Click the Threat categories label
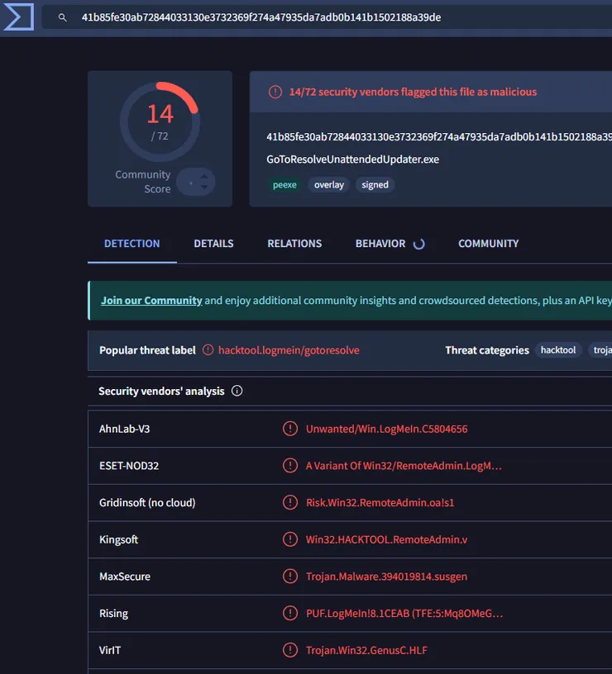Screen dimensions: 612x674 tap(487, 350)
